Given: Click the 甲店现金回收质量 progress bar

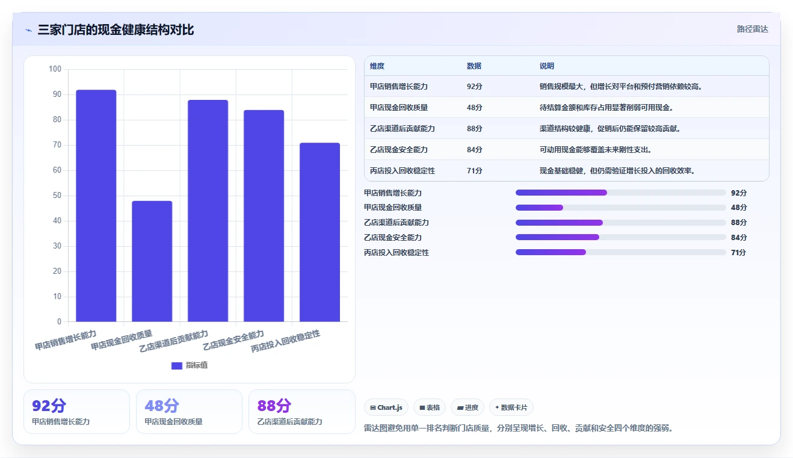Looking at the screenshot, I should point(621,208).
